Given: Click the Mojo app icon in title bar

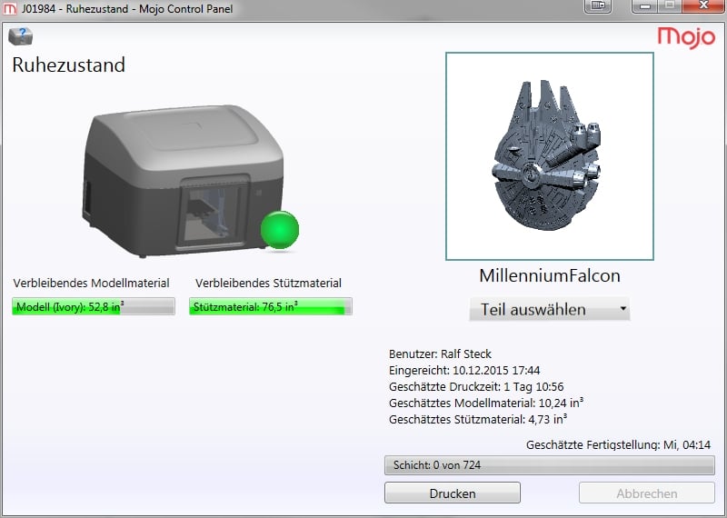Looking at the screenshot, I should click(x=10, y=9).
